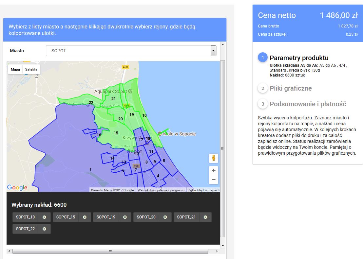The height and width of the screenshot is (259, 363).
Task: Remove the SOPOT_22 region tag
Action: click(44, 229)
